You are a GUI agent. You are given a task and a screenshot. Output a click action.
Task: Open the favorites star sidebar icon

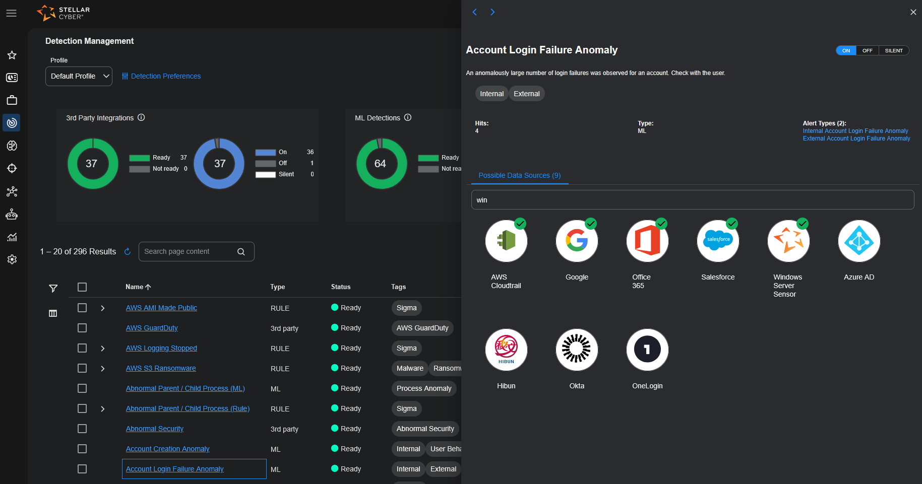[12, 55]
